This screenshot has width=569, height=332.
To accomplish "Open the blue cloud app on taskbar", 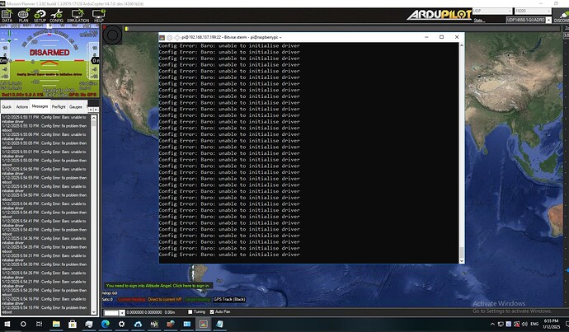I will click(138, 324).
